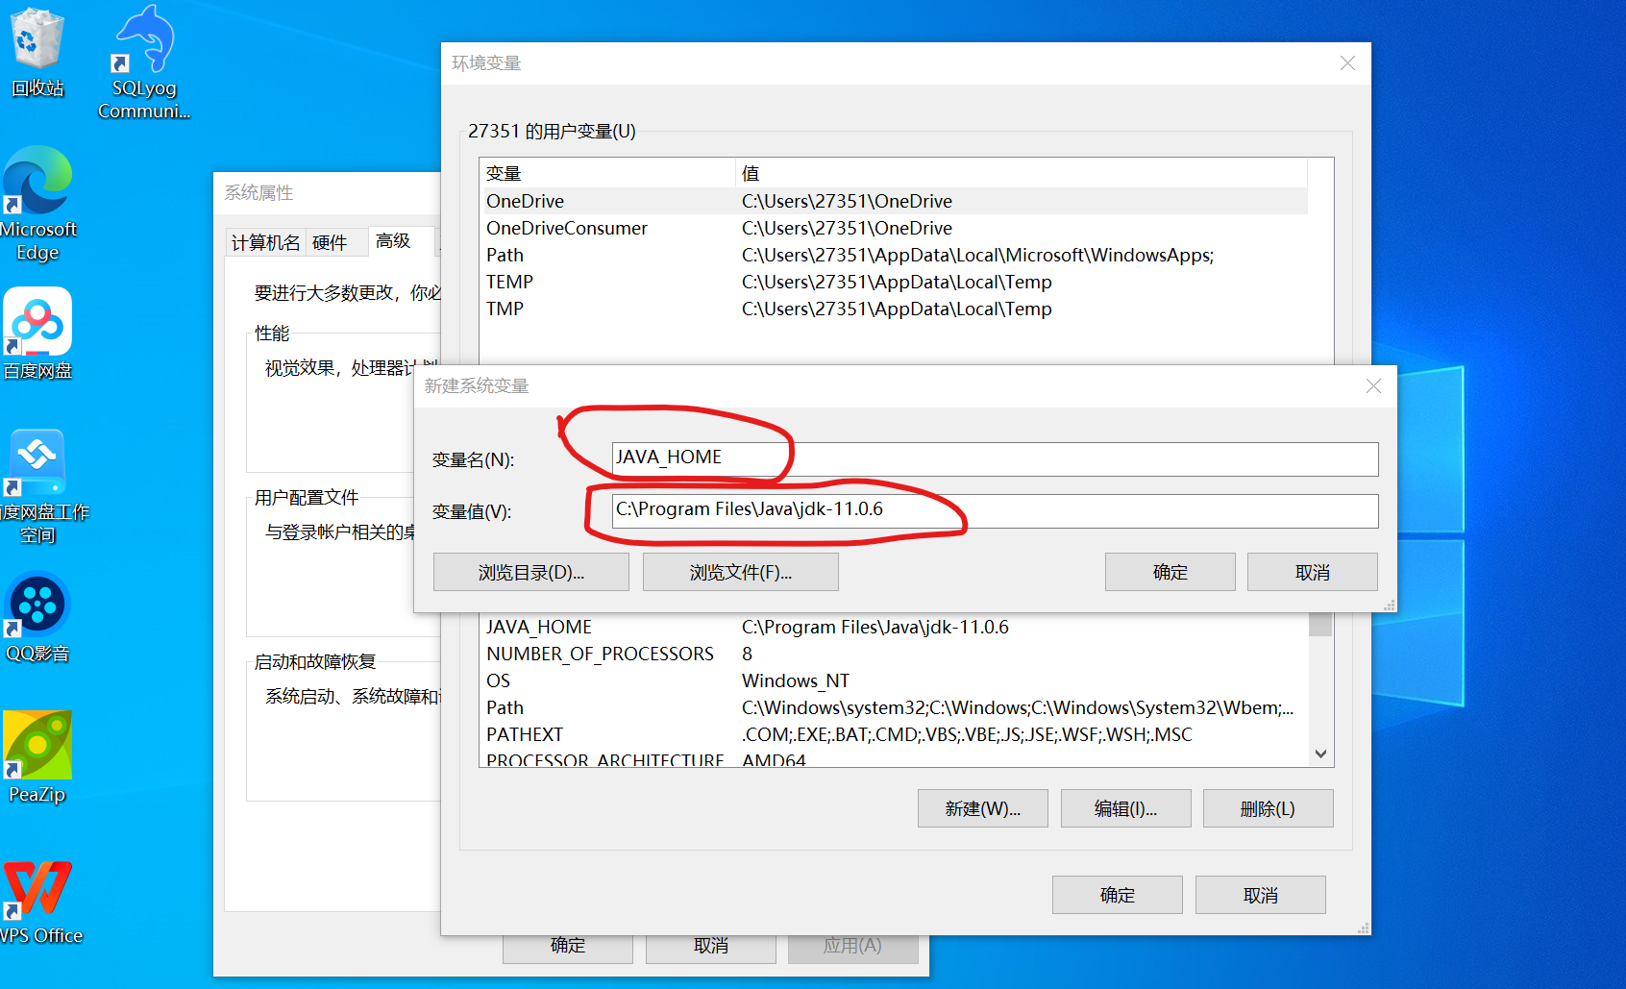Click the .COM;.EXE;.BAT value of PATHEXT
This screenshot has width=1626, height=989.
967,734
